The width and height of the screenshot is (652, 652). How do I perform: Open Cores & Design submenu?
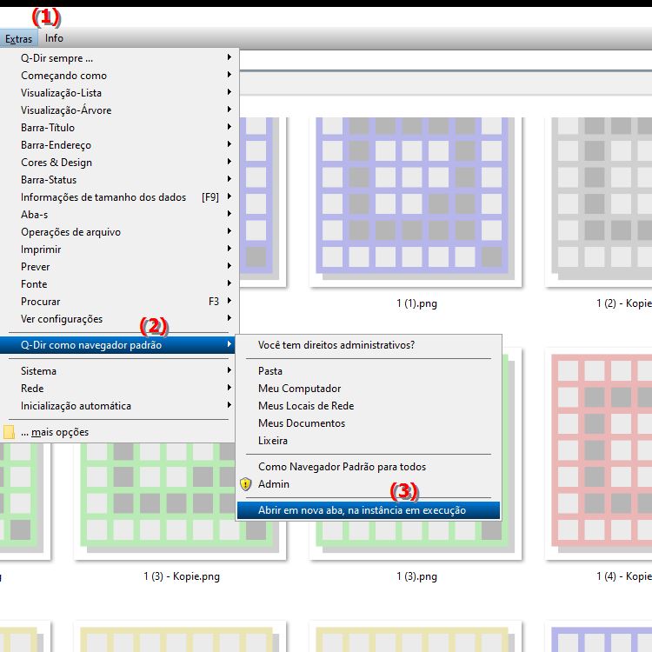(x=119, y=163)
